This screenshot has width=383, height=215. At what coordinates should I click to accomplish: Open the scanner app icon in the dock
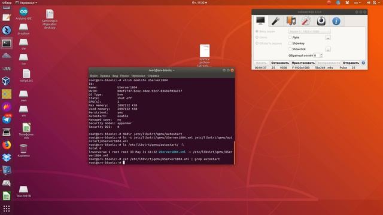point(7,133)
